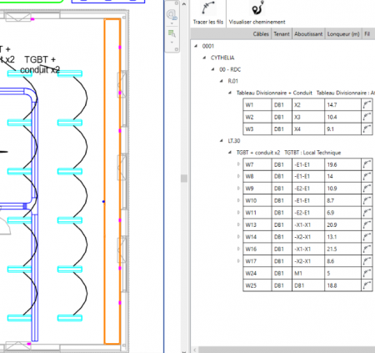Click the wire trace icon for cable W13
The width and height of the screenshot is (375, 353).
(x=367, y=224)
